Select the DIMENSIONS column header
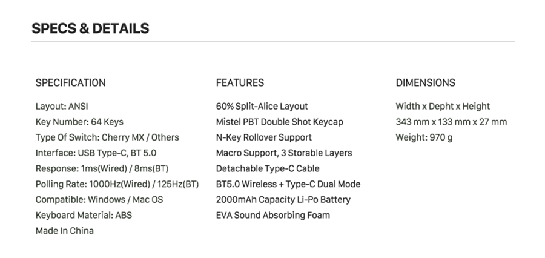The height and width of the screenshot is (258, 545). (x=426, y=83)
